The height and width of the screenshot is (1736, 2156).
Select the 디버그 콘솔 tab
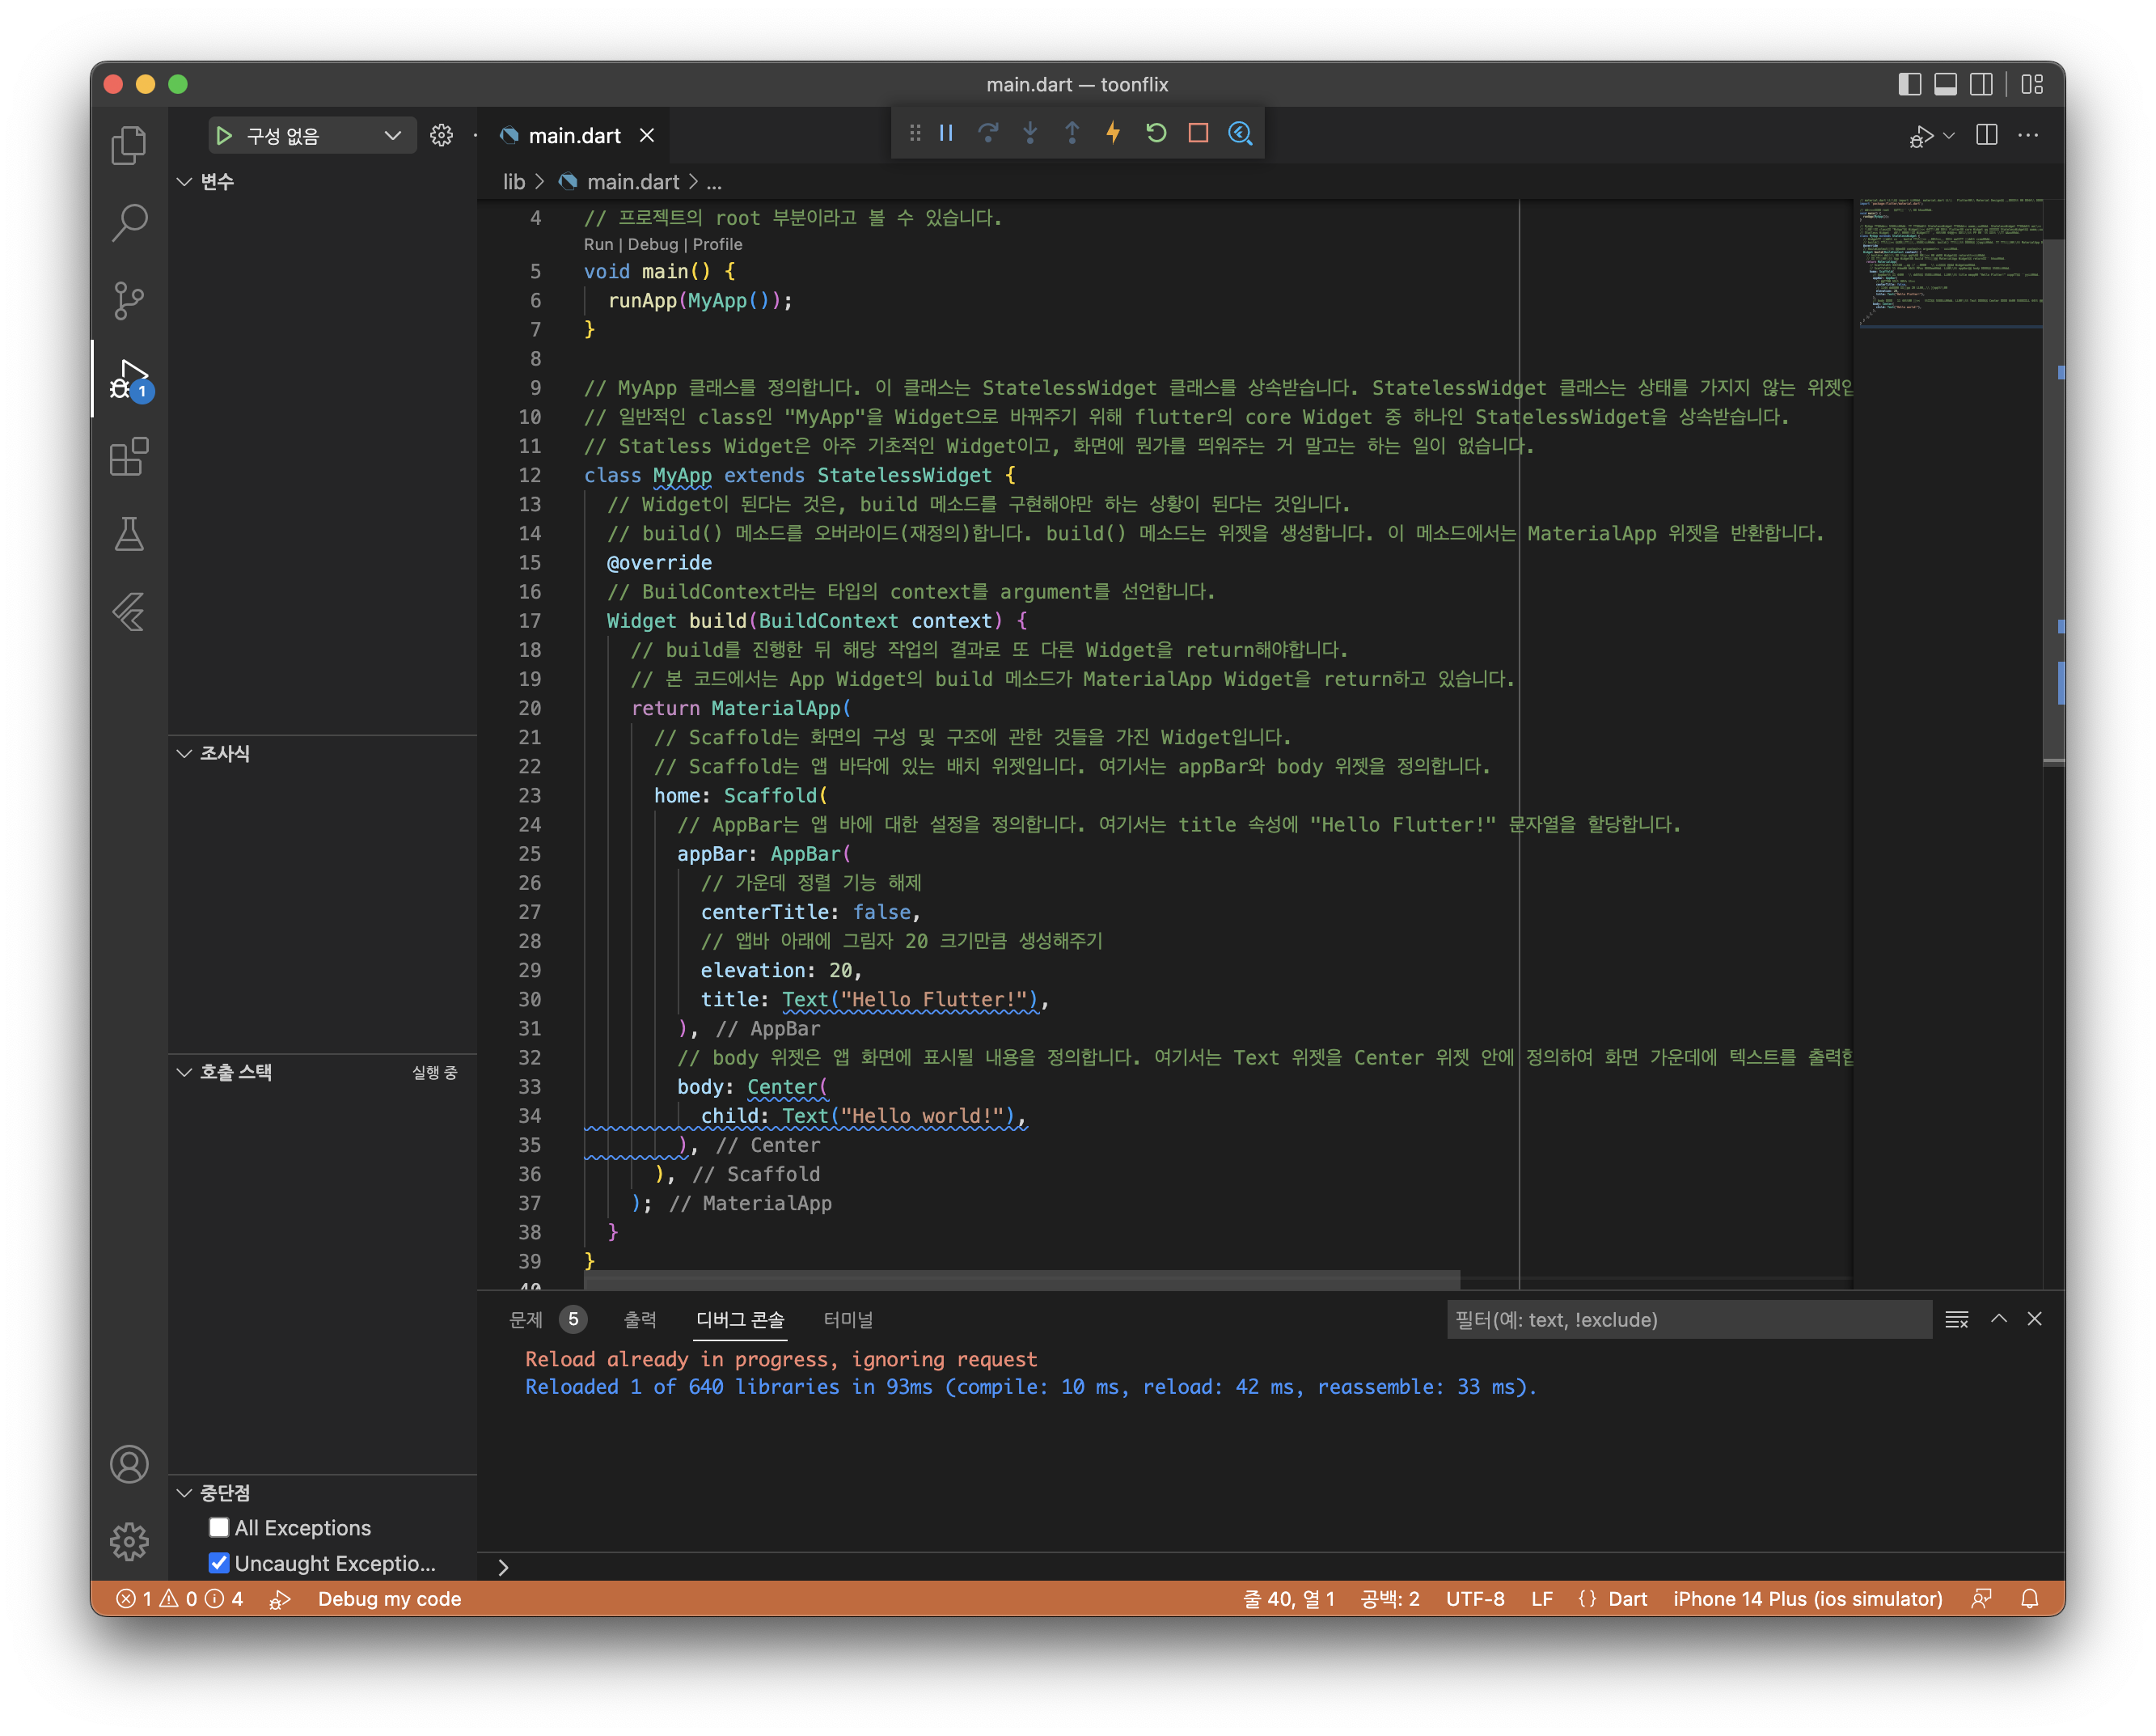[740, 1319]
